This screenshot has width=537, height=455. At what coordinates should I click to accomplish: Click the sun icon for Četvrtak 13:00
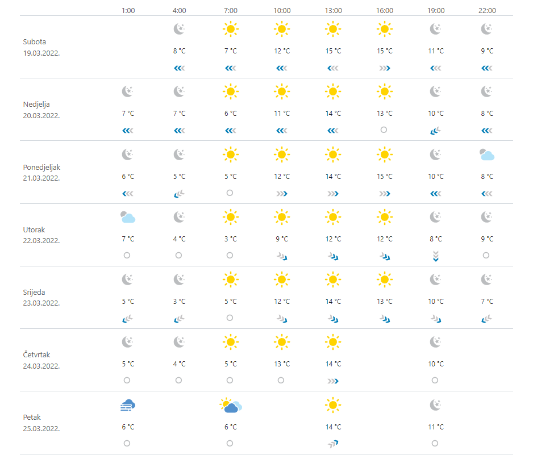tap(333, 342)
